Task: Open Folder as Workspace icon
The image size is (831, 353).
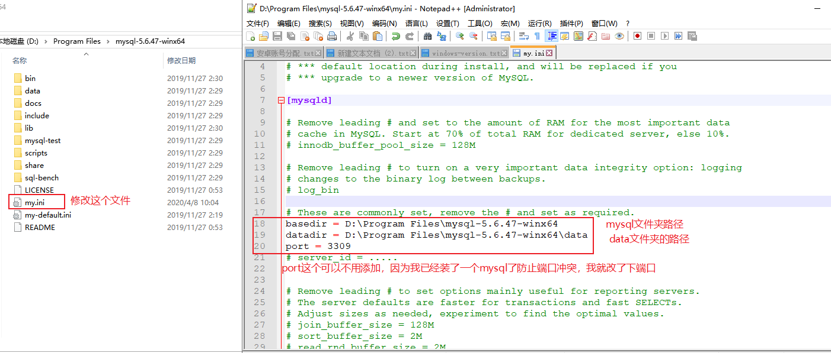Action: click(x=606, y=36)
